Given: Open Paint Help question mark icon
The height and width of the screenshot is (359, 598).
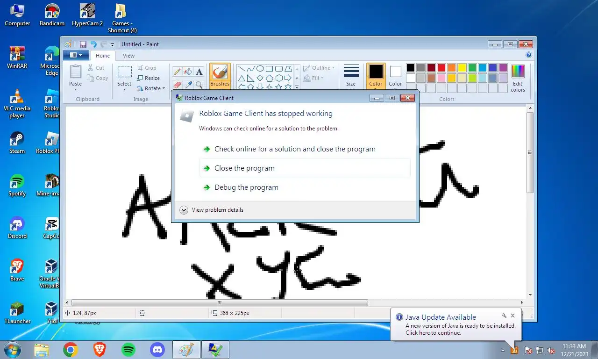Looking at the screenshot, I should [529, 55].
